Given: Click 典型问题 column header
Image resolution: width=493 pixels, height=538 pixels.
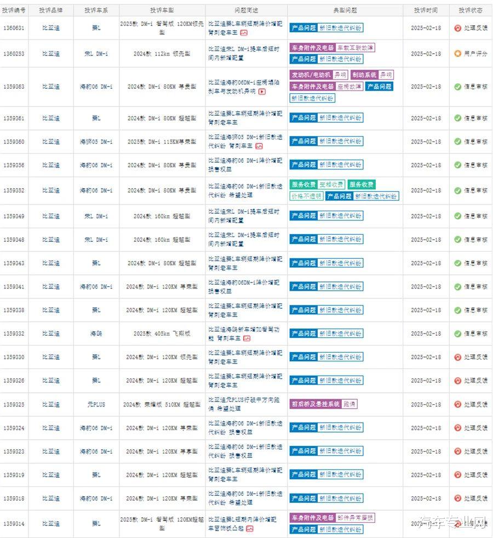Looking at the screenshot, I should tap(345, 10).
